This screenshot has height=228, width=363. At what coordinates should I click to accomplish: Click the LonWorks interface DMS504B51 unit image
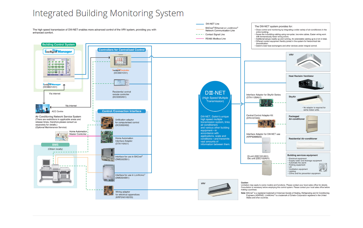[108, 172]
